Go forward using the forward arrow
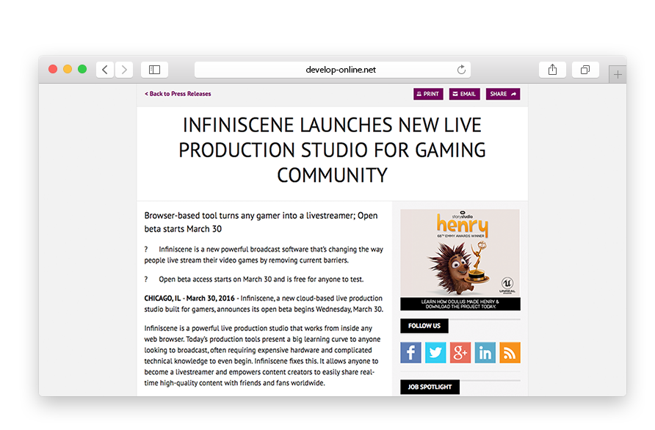This screenshot has height=430, width=655. 123,69
